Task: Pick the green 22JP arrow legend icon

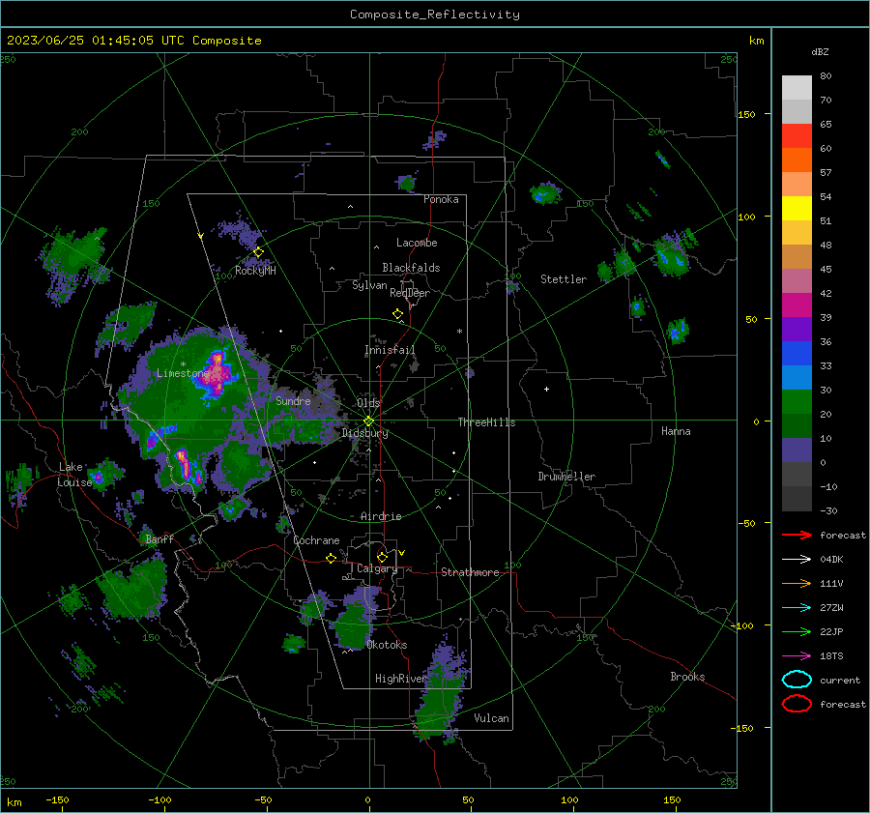Action: [797, 631]
